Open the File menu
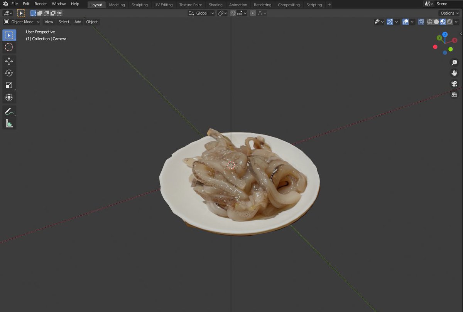This screenshot has width=463, height=312. pos(15,4)
